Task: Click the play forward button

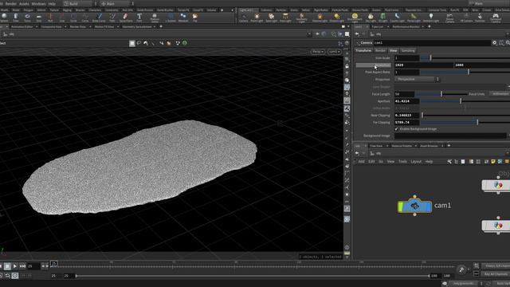Action: 15,266
